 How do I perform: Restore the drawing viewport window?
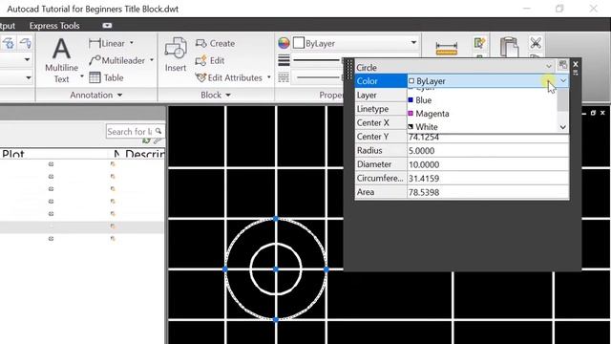pyautogui.click(x=593, y=113)
